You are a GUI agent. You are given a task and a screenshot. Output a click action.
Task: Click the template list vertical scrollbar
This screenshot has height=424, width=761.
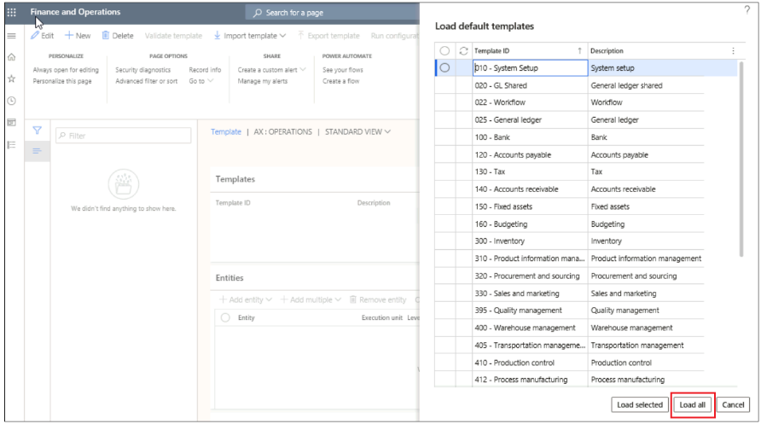741,160
